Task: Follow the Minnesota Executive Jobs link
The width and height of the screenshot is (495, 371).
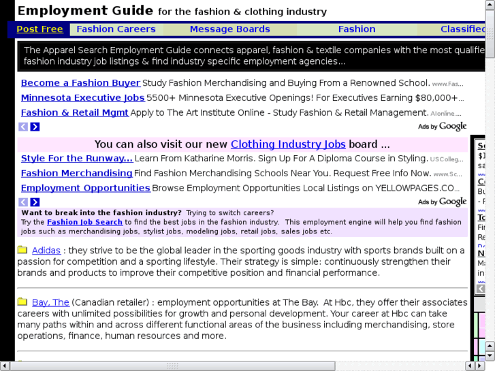Action: 83,97
